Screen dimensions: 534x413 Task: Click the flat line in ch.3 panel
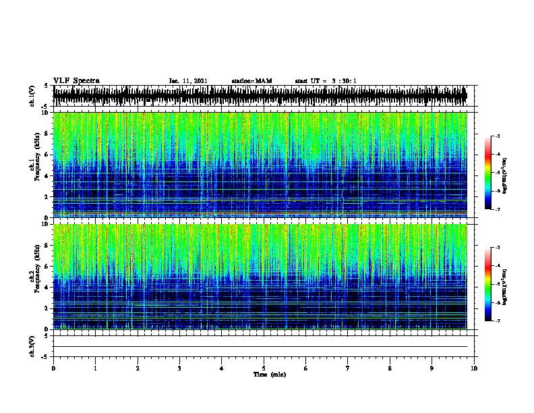pyautogui.click(x=260, y=347)
